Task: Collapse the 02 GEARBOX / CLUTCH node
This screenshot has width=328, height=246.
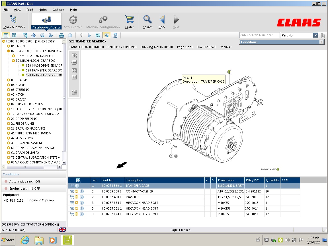Action: pyautogui.click(x=9, y=51)
